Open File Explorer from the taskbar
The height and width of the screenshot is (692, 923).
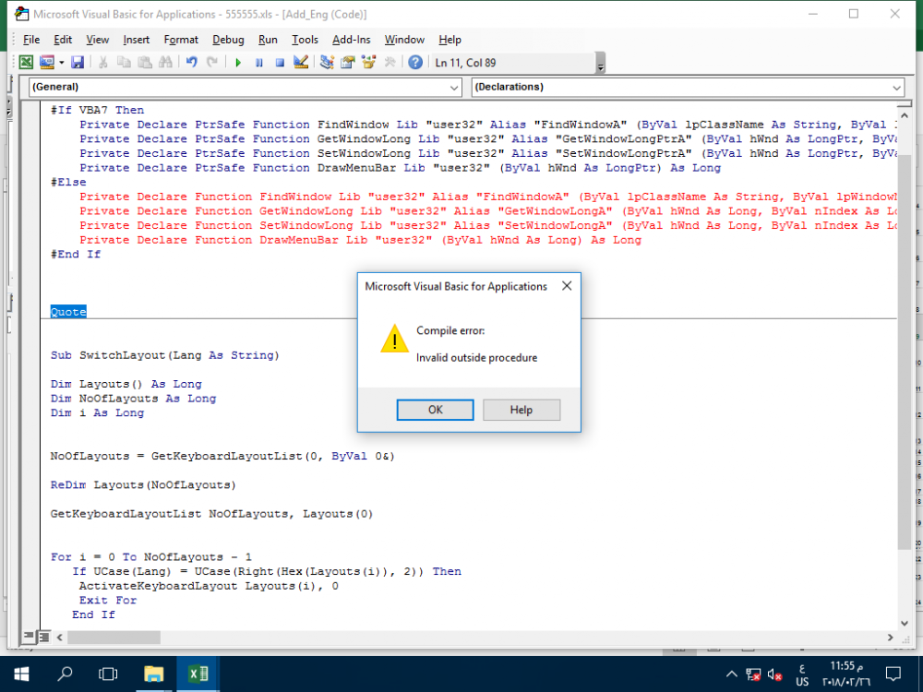pyautogui.click(x=153, y=674)
